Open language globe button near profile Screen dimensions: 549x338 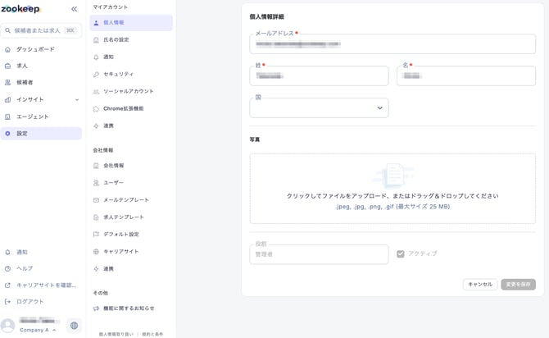(x=74, y=326)
